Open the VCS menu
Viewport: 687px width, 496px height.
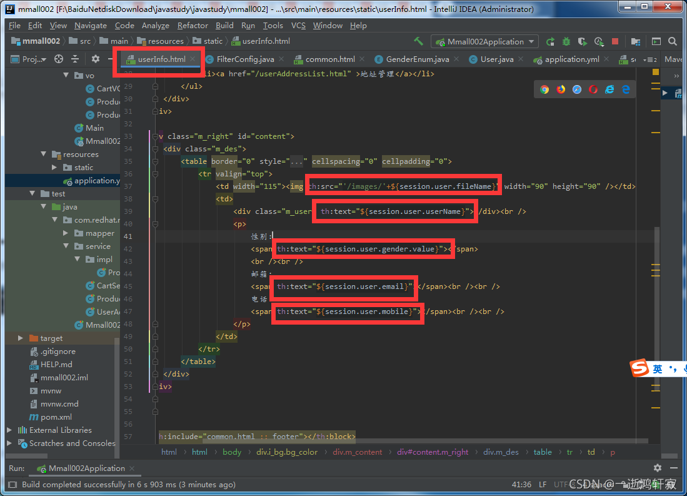[298, 26]
